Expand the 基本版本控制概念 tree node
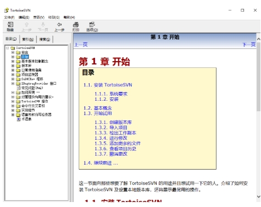261x207 pixels. [x=13, y=61]
